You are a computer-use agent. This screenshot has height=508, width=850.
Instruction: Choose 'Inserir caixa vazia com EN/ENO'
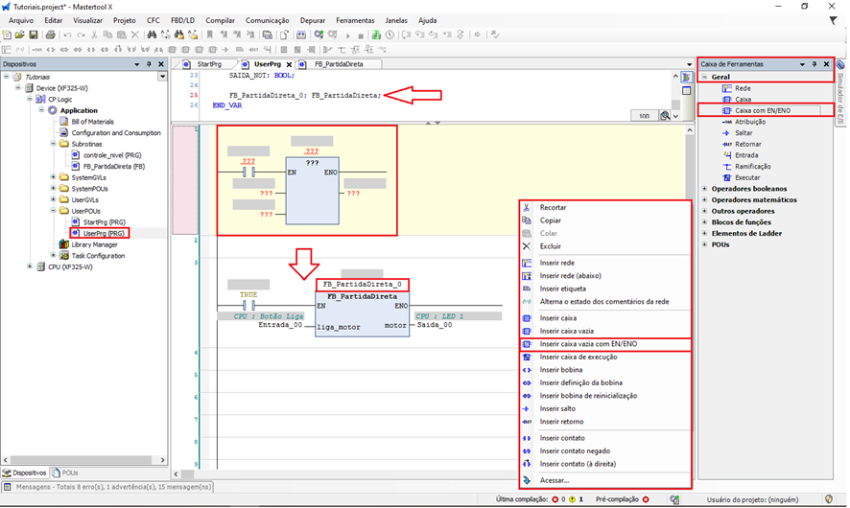pyautogui.click(x=587, y=343)
